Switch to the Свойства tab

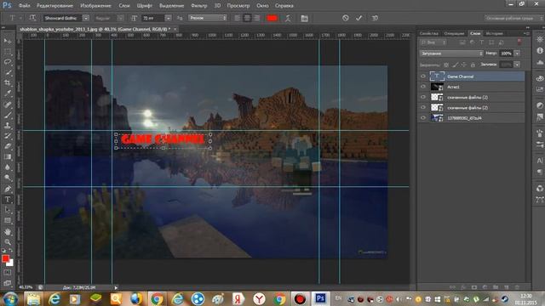429,33
